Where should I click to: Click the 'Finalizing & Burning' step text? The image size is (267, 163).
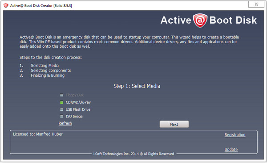(x=48, y=75)
